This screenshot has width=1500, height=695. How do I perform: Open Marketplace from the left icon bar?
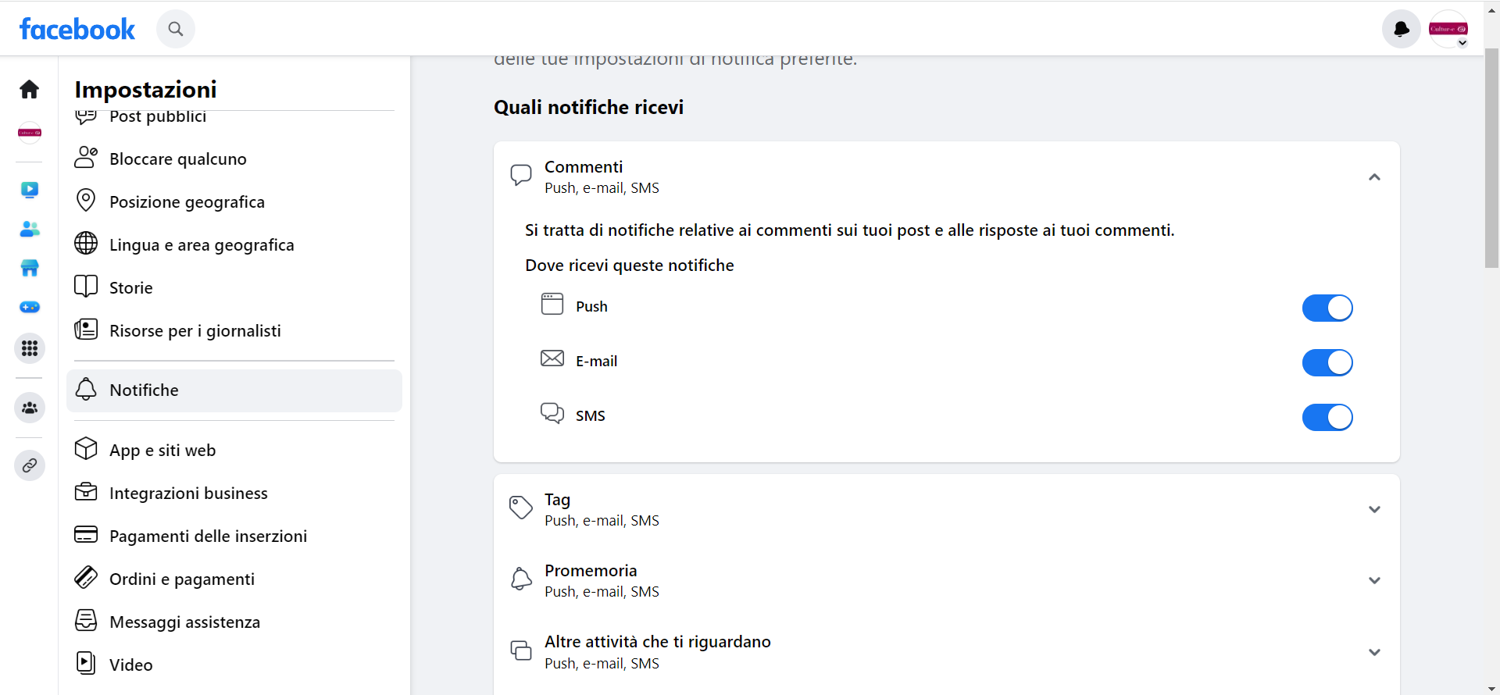29,268
